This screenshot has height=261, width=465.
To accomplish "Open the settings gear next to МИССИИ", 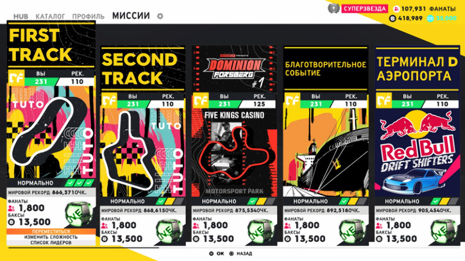I will (160, 16).
